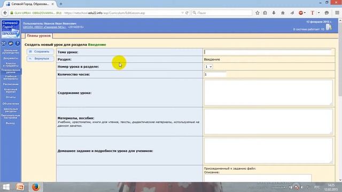Click the browser search box
The width and height of the screenshot is (342, 192).
pyautogui.click(x=222, y=13)
